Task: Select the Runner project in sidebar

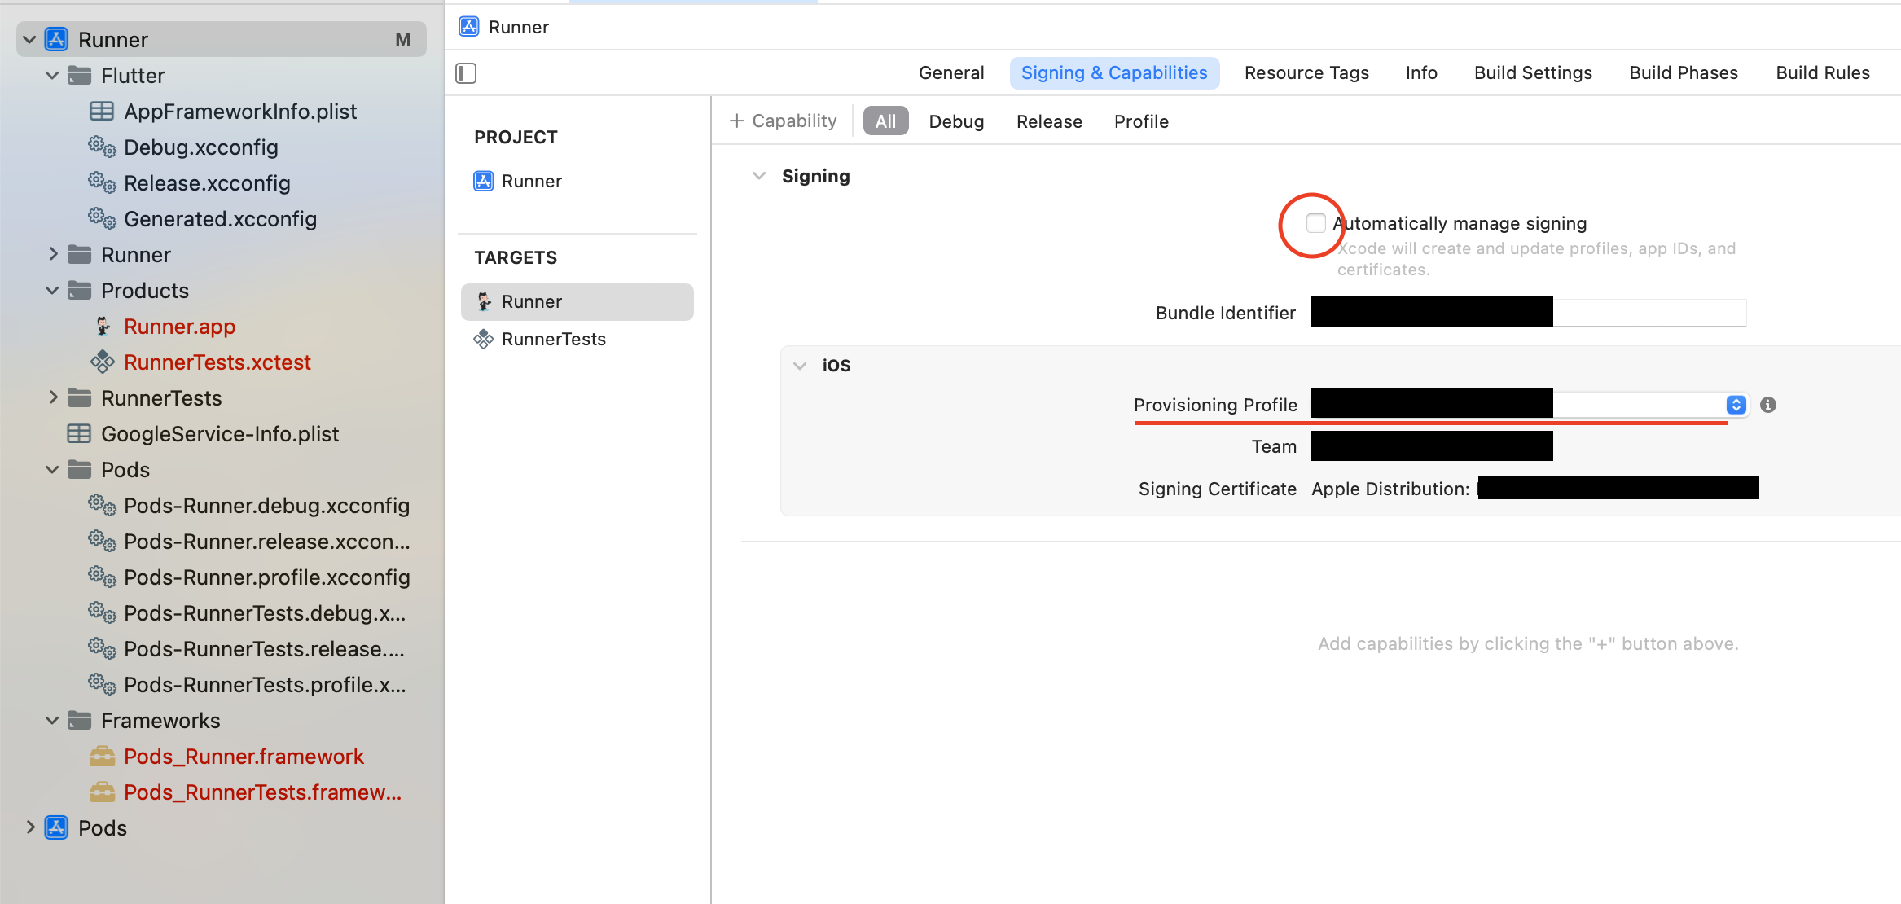Action: tap(531, 182)
